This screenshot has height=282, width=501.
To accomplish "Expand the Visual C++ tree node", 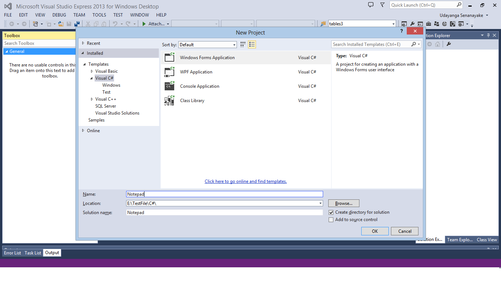I will point(92,99).
